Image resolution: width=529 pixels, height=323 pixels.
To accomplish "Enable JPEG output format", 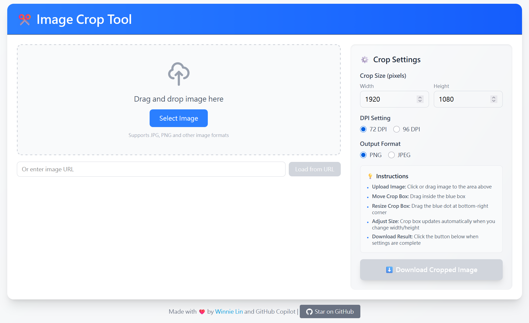I will 391,155.
